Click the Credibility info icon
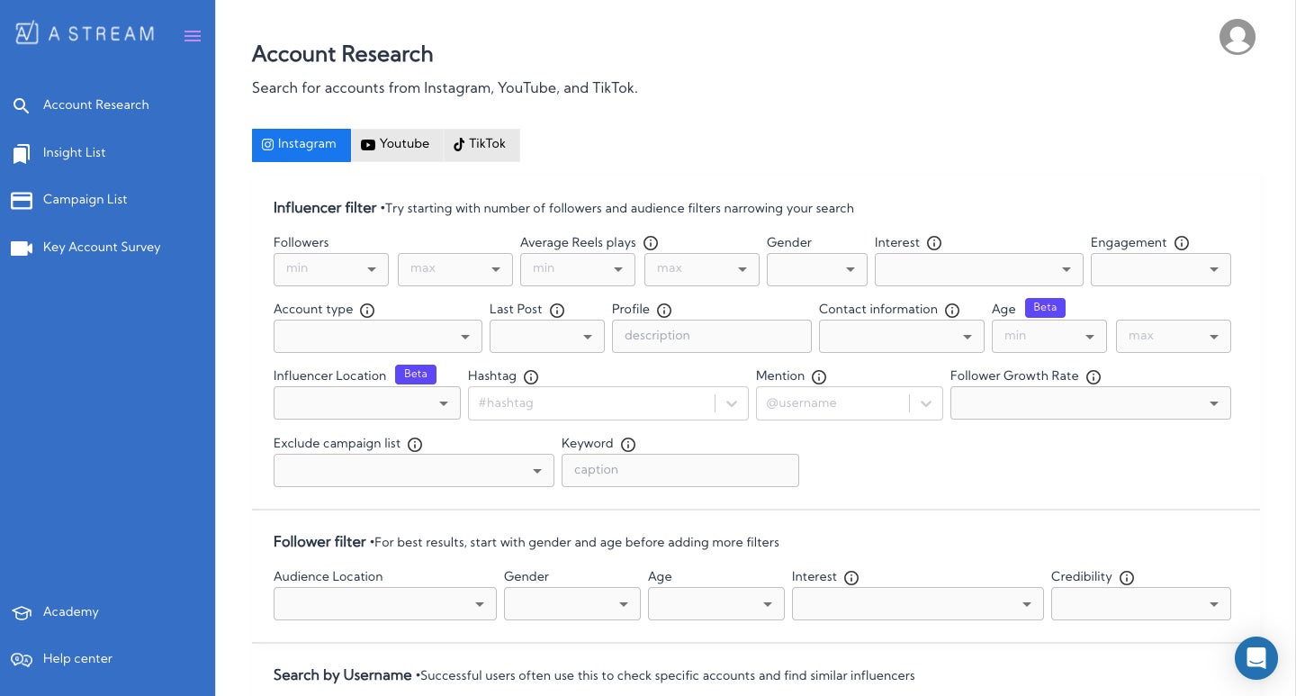This screenshot has width=1296, height=696. pos(1127,578)
